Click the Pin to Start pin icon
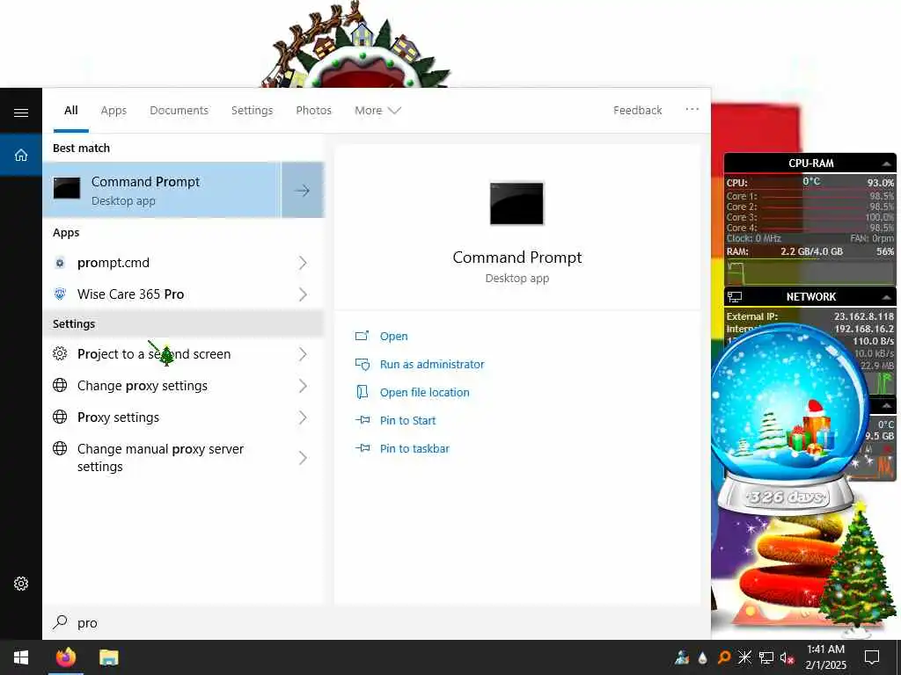The width and height of the screenshot is (901, 675). (362, 420)
